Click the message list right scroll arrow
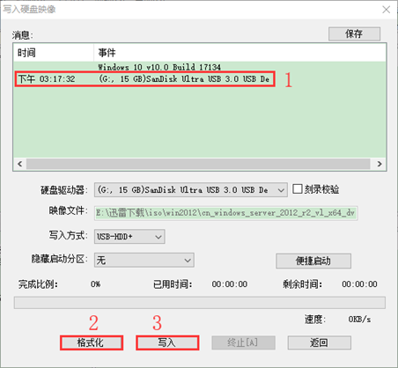This screenshot has height=368, width=398. [x=380, y=164]
